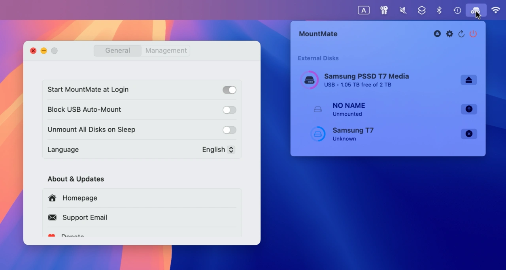Select the Samsung PSSD T7 Media disk row
The width and height of the screenshot is (506, 270).
pos(366,80)
